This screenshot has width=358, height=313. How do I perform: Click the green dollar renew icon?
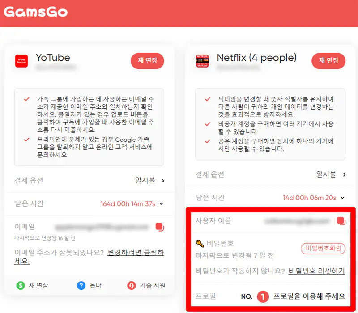(21, 285)
